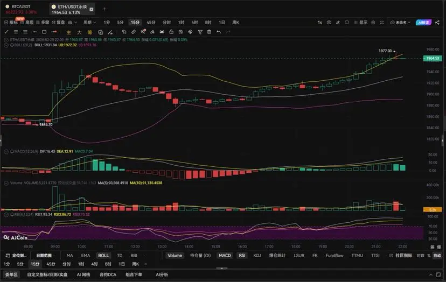Click the pencil edit icon in top bar
This screenshot has height=282, width=446.
[338, 22]
